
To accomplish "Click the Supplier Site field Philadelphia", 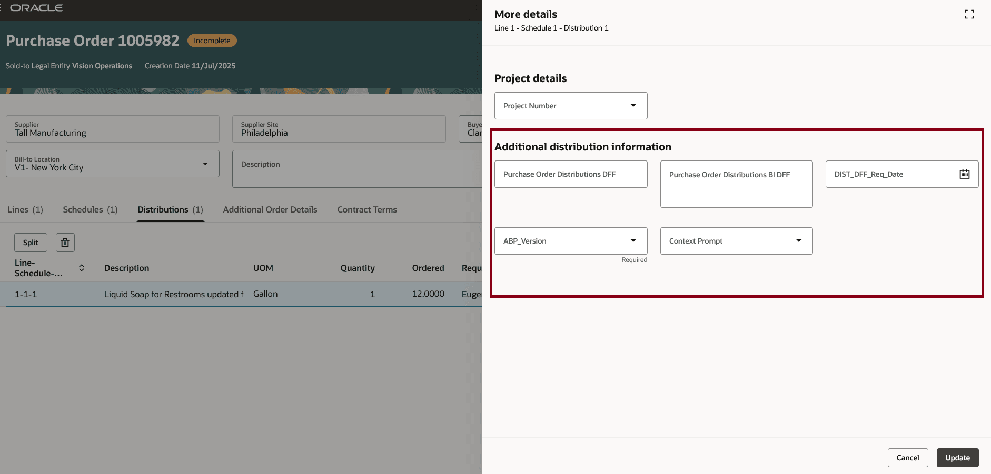I will click(339, 129).
